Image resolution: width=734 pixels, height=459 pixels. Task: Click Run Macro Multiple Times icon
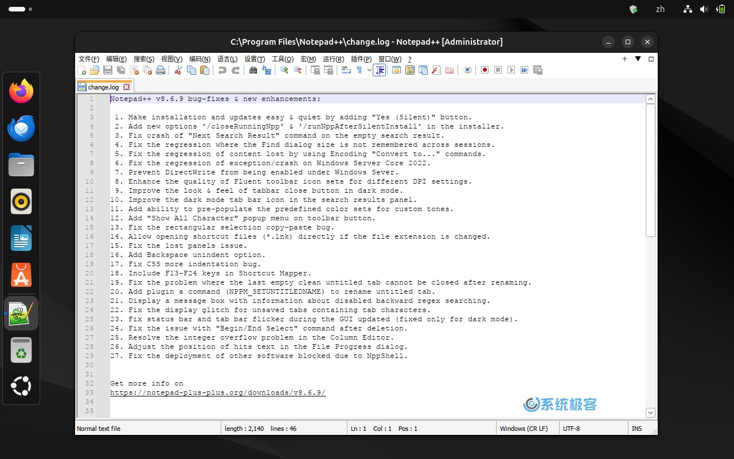524,70
